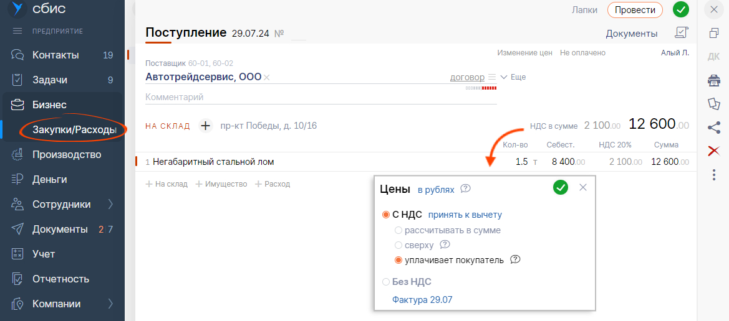Open the Деньги sidebar section
The width and height of the screenshot is (729, 321).
click(x=49, y=179)
